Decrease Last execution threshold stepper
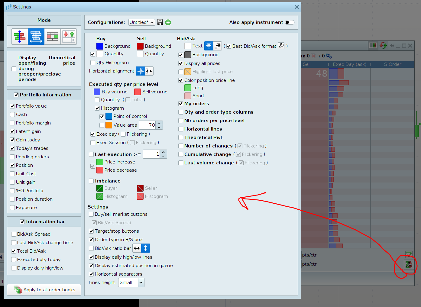This screenshot has height=307, width=421. [164, 156]
